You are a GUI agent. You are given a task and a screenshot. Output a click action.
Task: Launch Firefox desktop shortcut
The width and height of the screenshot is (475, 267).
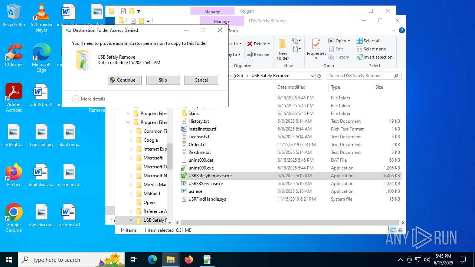tap(14, 175)
